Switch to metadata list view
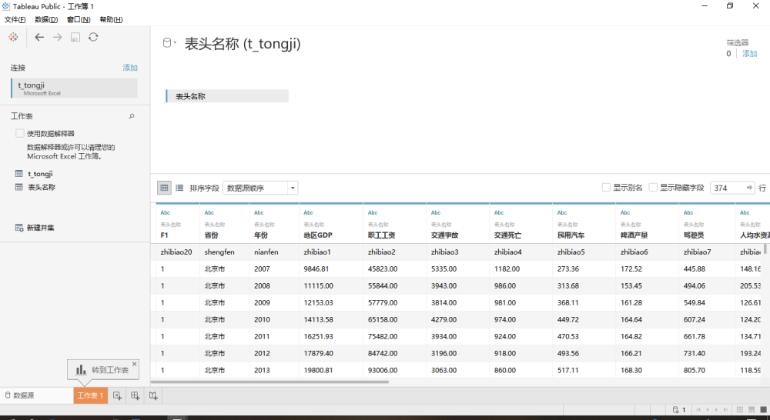 click(x=179, y=188)
